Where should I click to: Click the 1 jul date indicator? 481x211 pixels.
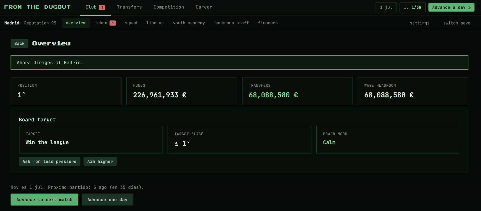pyautogui.click(x=386, y=7)
